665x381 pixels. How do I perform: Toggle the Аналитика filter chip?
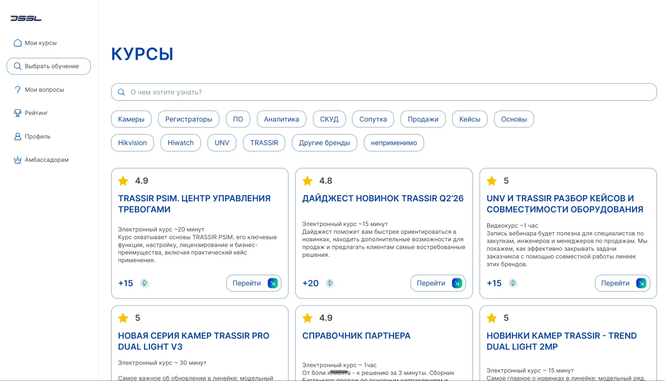pos(281,119)
